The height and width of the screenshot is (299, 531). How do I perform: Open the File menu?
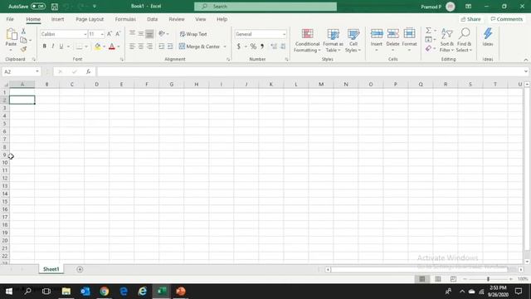pos(10,19)
